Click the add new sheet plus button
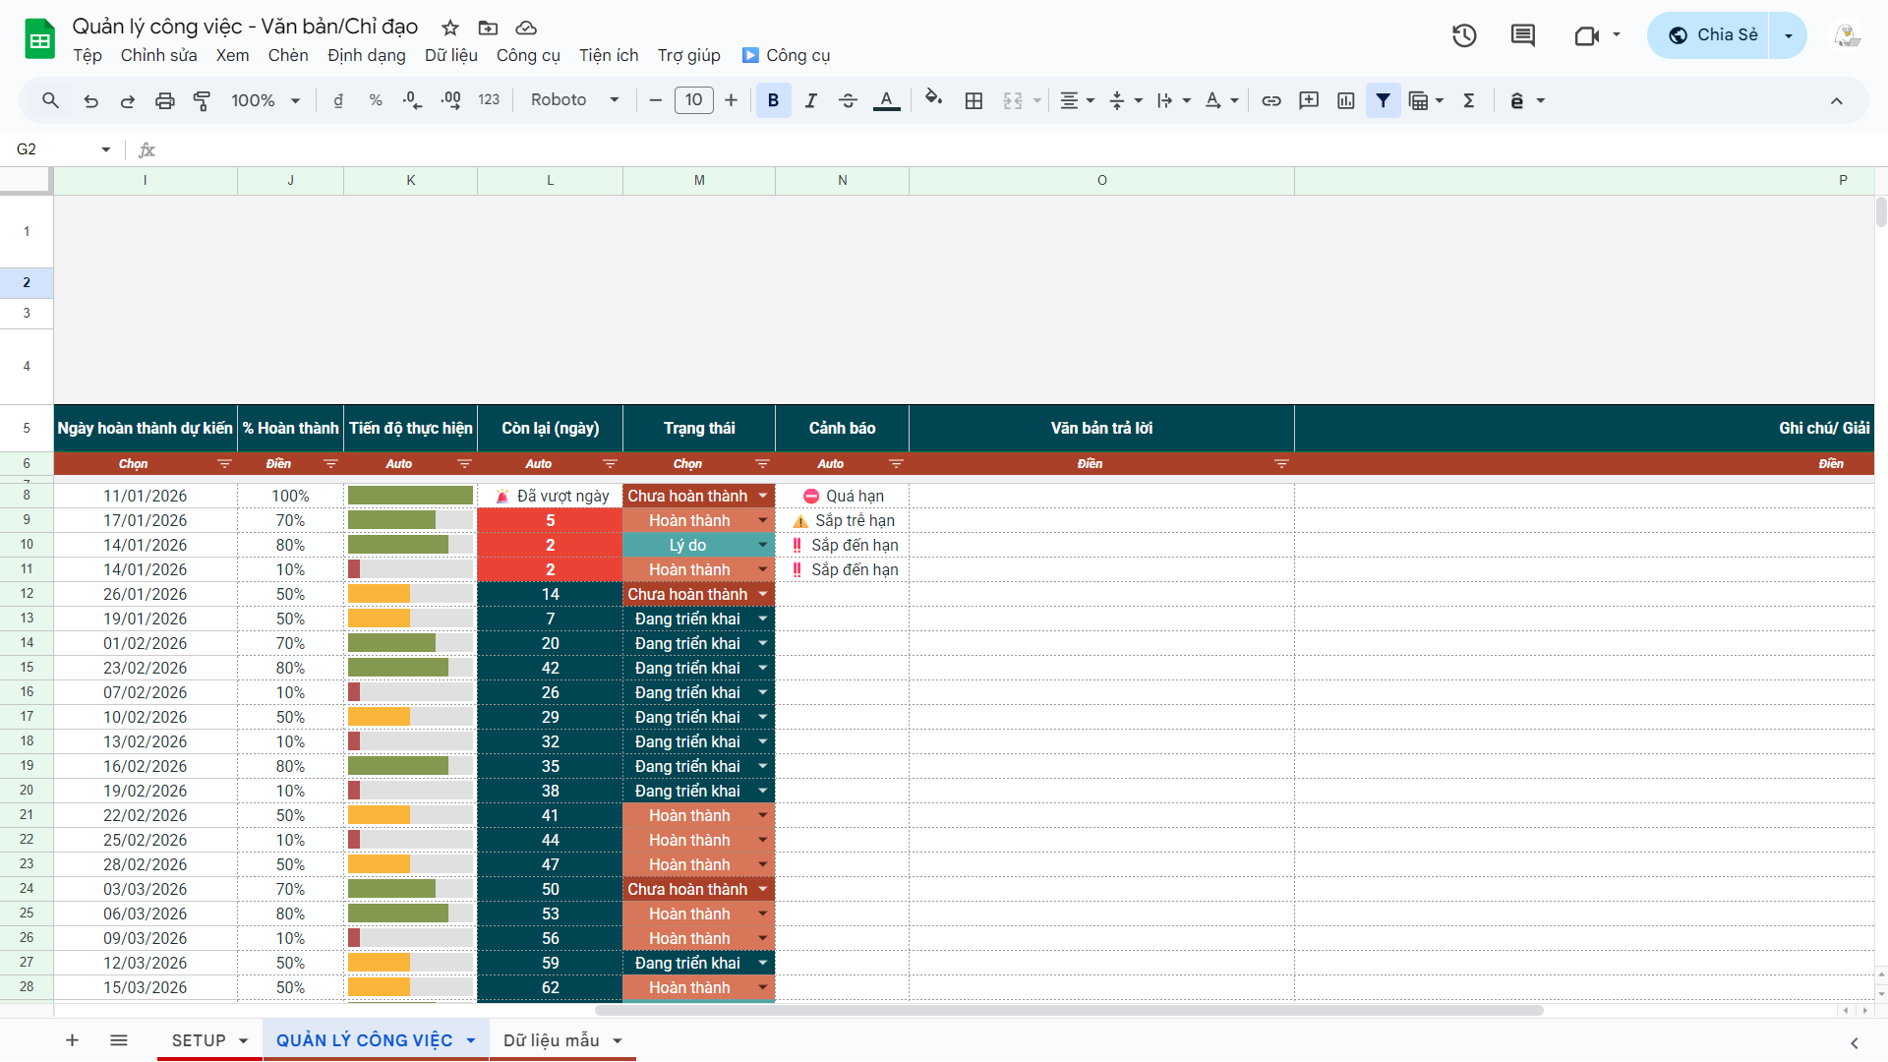 pyautogui.click(x=72, y=1040)
